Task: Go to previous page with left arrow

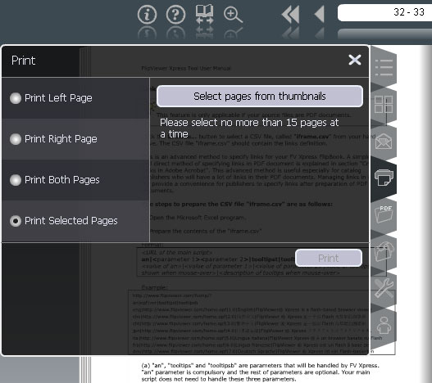Action: coord(320,14)
